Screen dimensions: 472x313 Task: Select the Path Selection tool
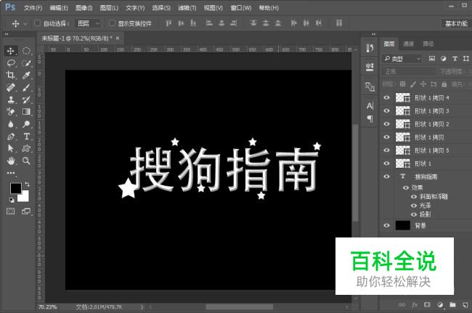pyautogui.click(x=11, y=148)
